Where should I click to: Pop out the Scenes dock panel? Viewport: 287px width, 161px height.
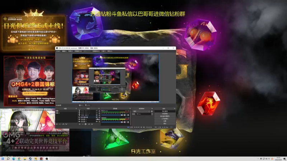[x=76, y=109]
